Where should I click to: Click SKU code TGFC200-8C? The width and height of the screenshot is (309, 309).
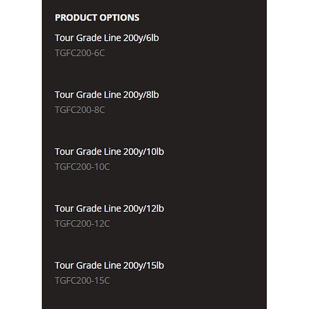coord(80,110)
